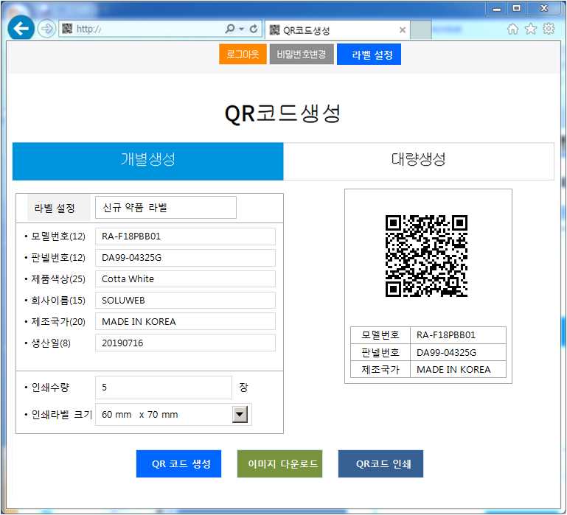
Task: Click the 회사이름 field with SOLUWEB
Action: pos(185,301)
